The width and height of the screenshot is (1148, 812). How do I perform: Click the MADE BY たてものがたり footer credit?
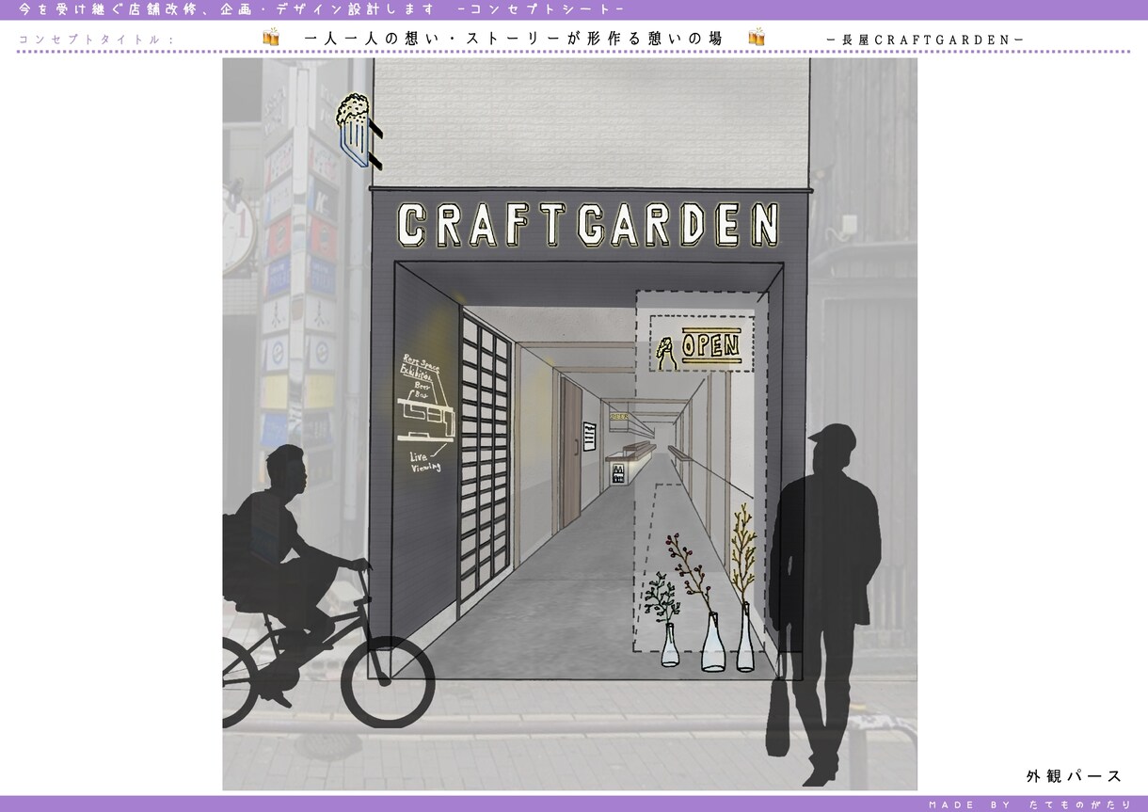point(1029,804)
